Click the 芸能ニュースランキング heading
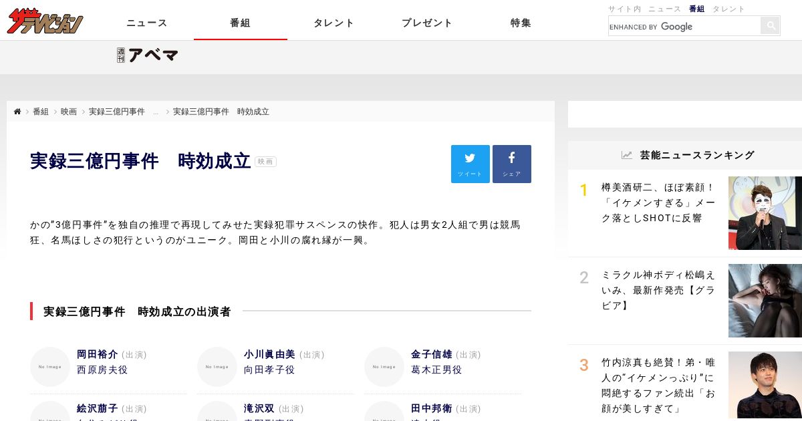The image size is (802, 421). coord(697,155)
